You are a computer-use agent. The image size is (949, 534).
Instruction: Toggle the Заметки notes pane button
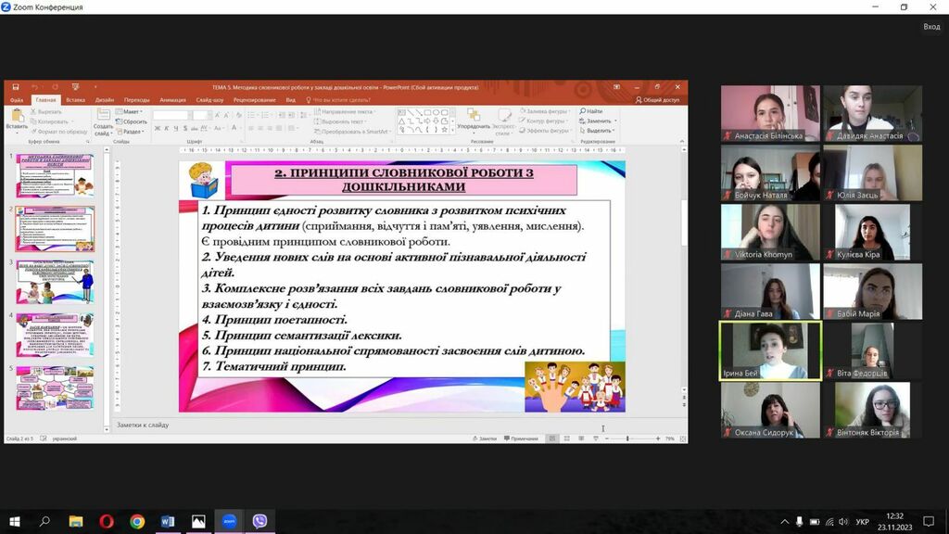tap(484, 439)
